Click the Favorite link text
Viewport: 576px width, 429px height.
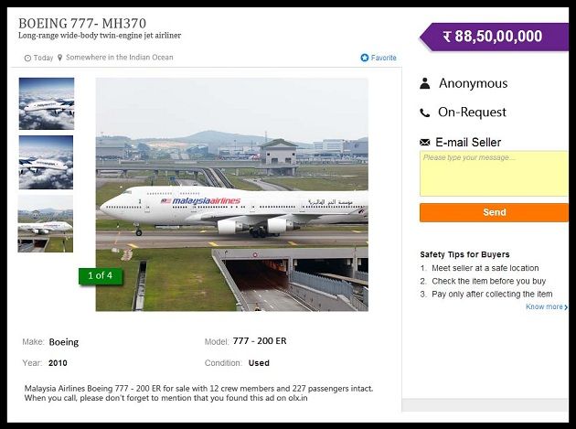pyautogui.click(x=383, y=58)
